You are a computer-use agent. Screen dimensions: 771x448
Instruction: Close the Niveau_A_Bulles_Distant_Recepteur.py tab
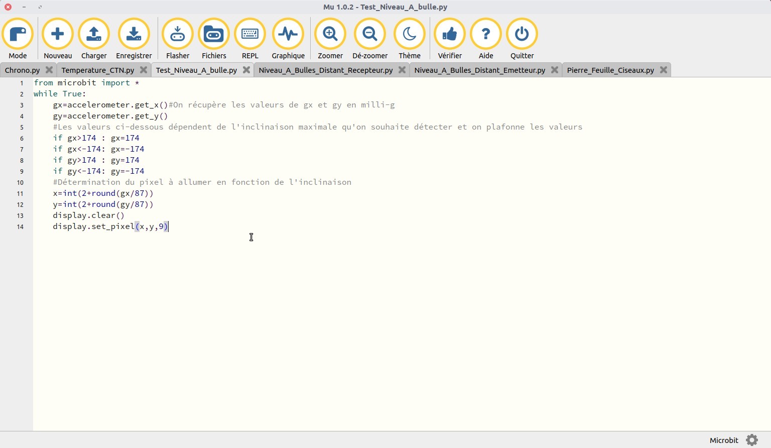point(402,70)
